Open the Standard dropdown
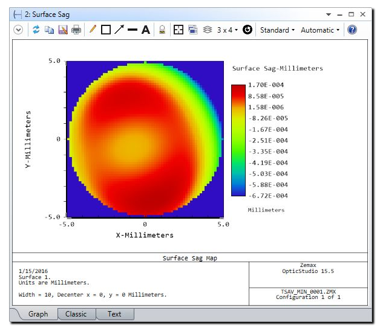This screenshot has height=328, width=377. tap(277, 30)
